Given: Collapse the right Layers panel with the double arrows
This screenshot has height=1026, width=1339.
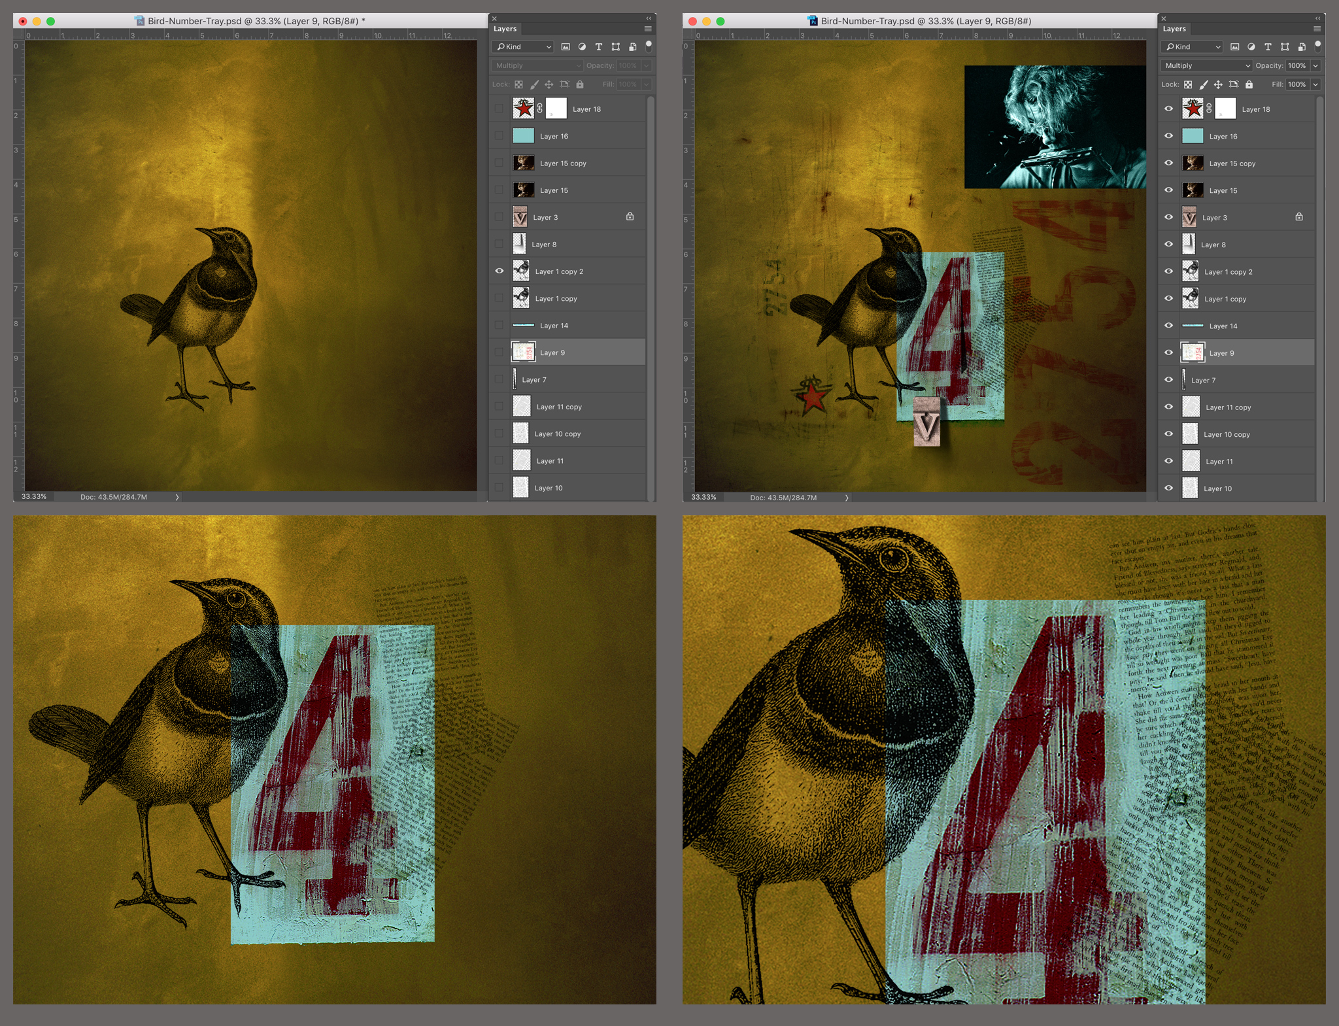Looking at the screenshot, I should click(1318, 18).
